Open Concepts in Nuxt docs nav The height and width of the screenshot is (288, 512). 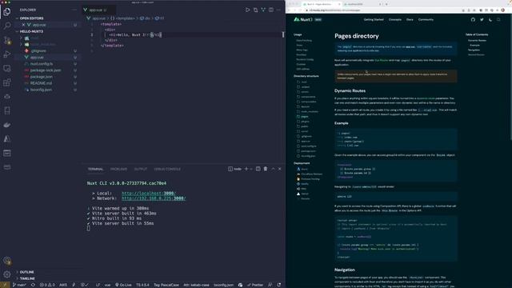pyautogui.click(x=394, y=19)
